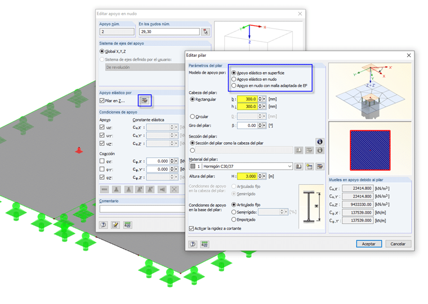The width and height of the screenshot is (428, 304).
Task: Click the blue column cross-section preview
Action: coord(370,151)
